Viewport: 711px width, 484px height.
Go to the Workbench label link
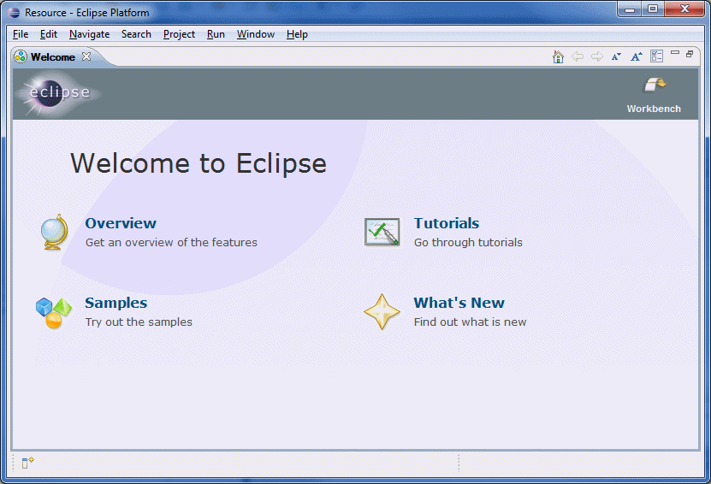pos(654,109)
